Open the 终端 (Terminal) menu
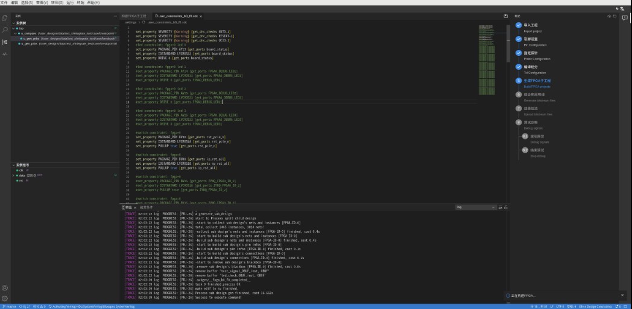Image resolution: width=632 pixels, height=309 pixels. 81,3
